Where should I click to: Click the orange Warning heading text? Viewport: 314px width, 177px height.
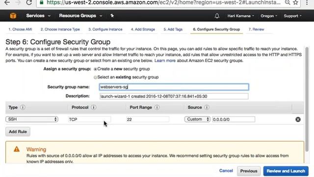[36, 149]
